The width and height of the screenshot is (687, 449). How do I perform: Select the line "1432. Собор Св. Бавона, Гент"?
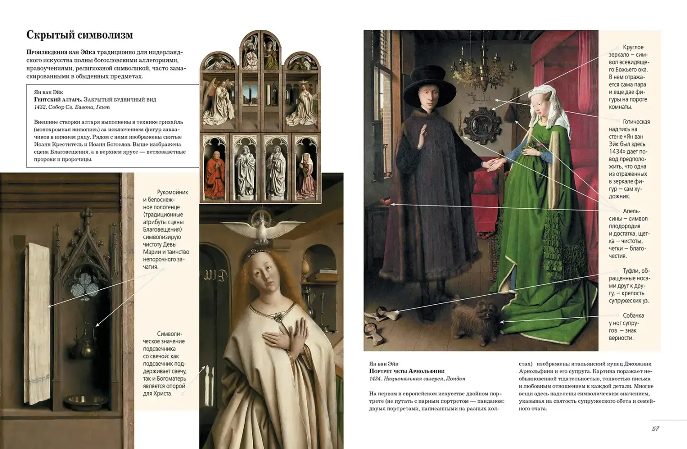point(72,107)
